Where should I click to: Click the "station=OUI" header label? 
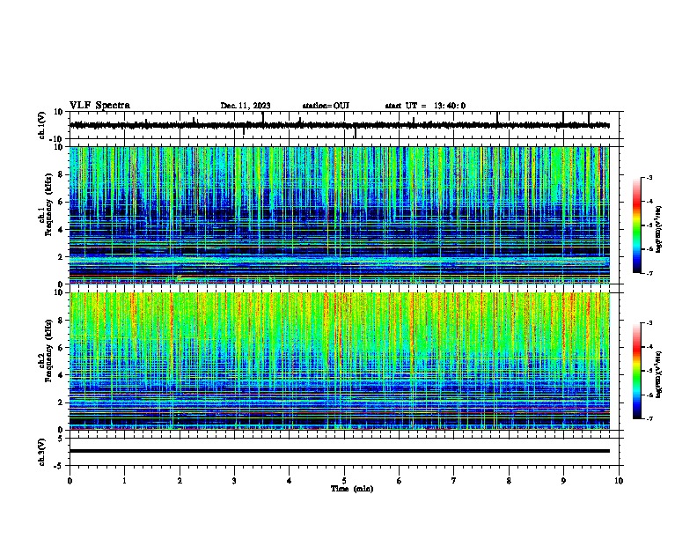coord(326,106)
